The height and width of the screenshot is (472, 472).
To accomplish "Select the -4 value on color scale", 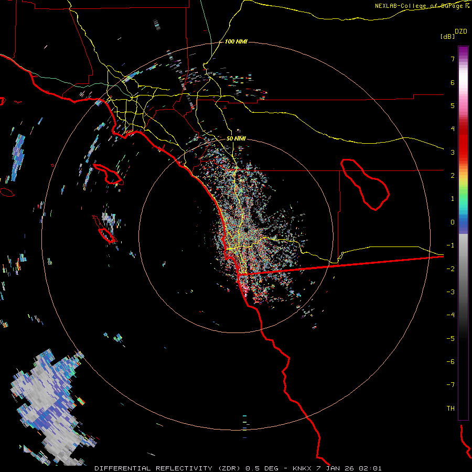I will [x=450, y=315].
